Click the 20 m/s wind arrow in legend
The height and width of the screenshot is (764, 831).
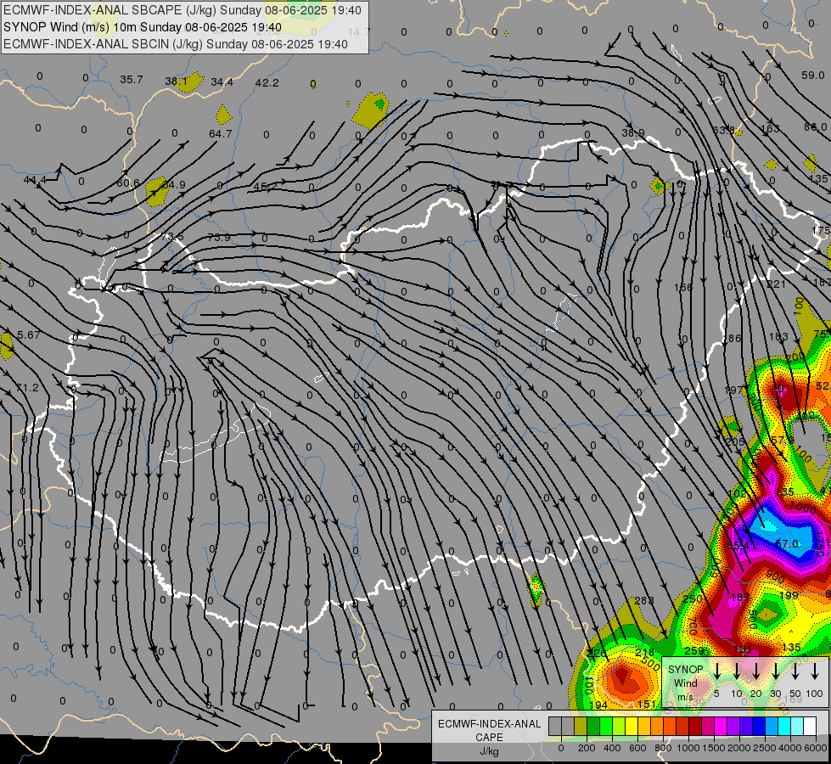pyautogui.click(x=756, y=671)
